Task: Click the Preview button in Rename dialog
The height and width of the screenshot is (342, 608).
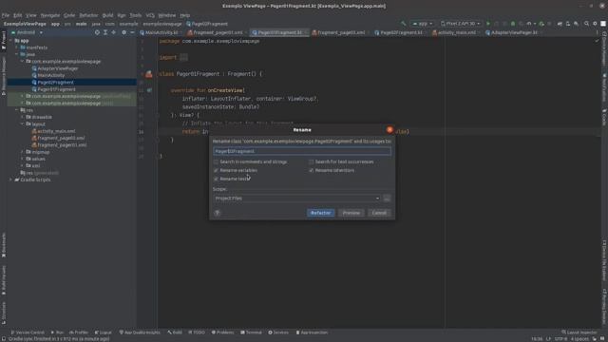Action: [x=351, y=213]
